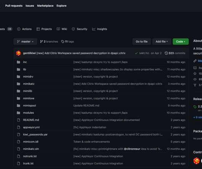202x169 pixels.
Task: Expand the master branch dropdown
Action: pyautogui.click(x=26, y=42)
